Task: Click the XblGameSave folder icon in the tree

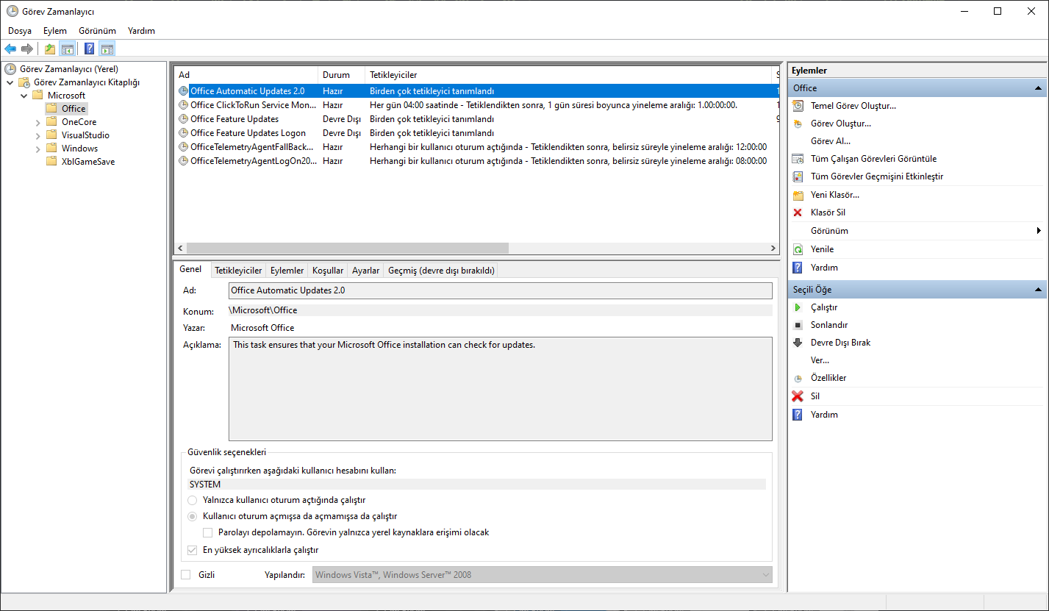Action: click(x=51, y=162)
